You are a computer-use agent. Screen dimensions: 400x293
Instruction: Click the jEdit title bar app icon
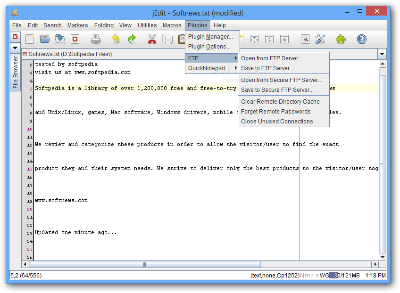tap(15, 13)
